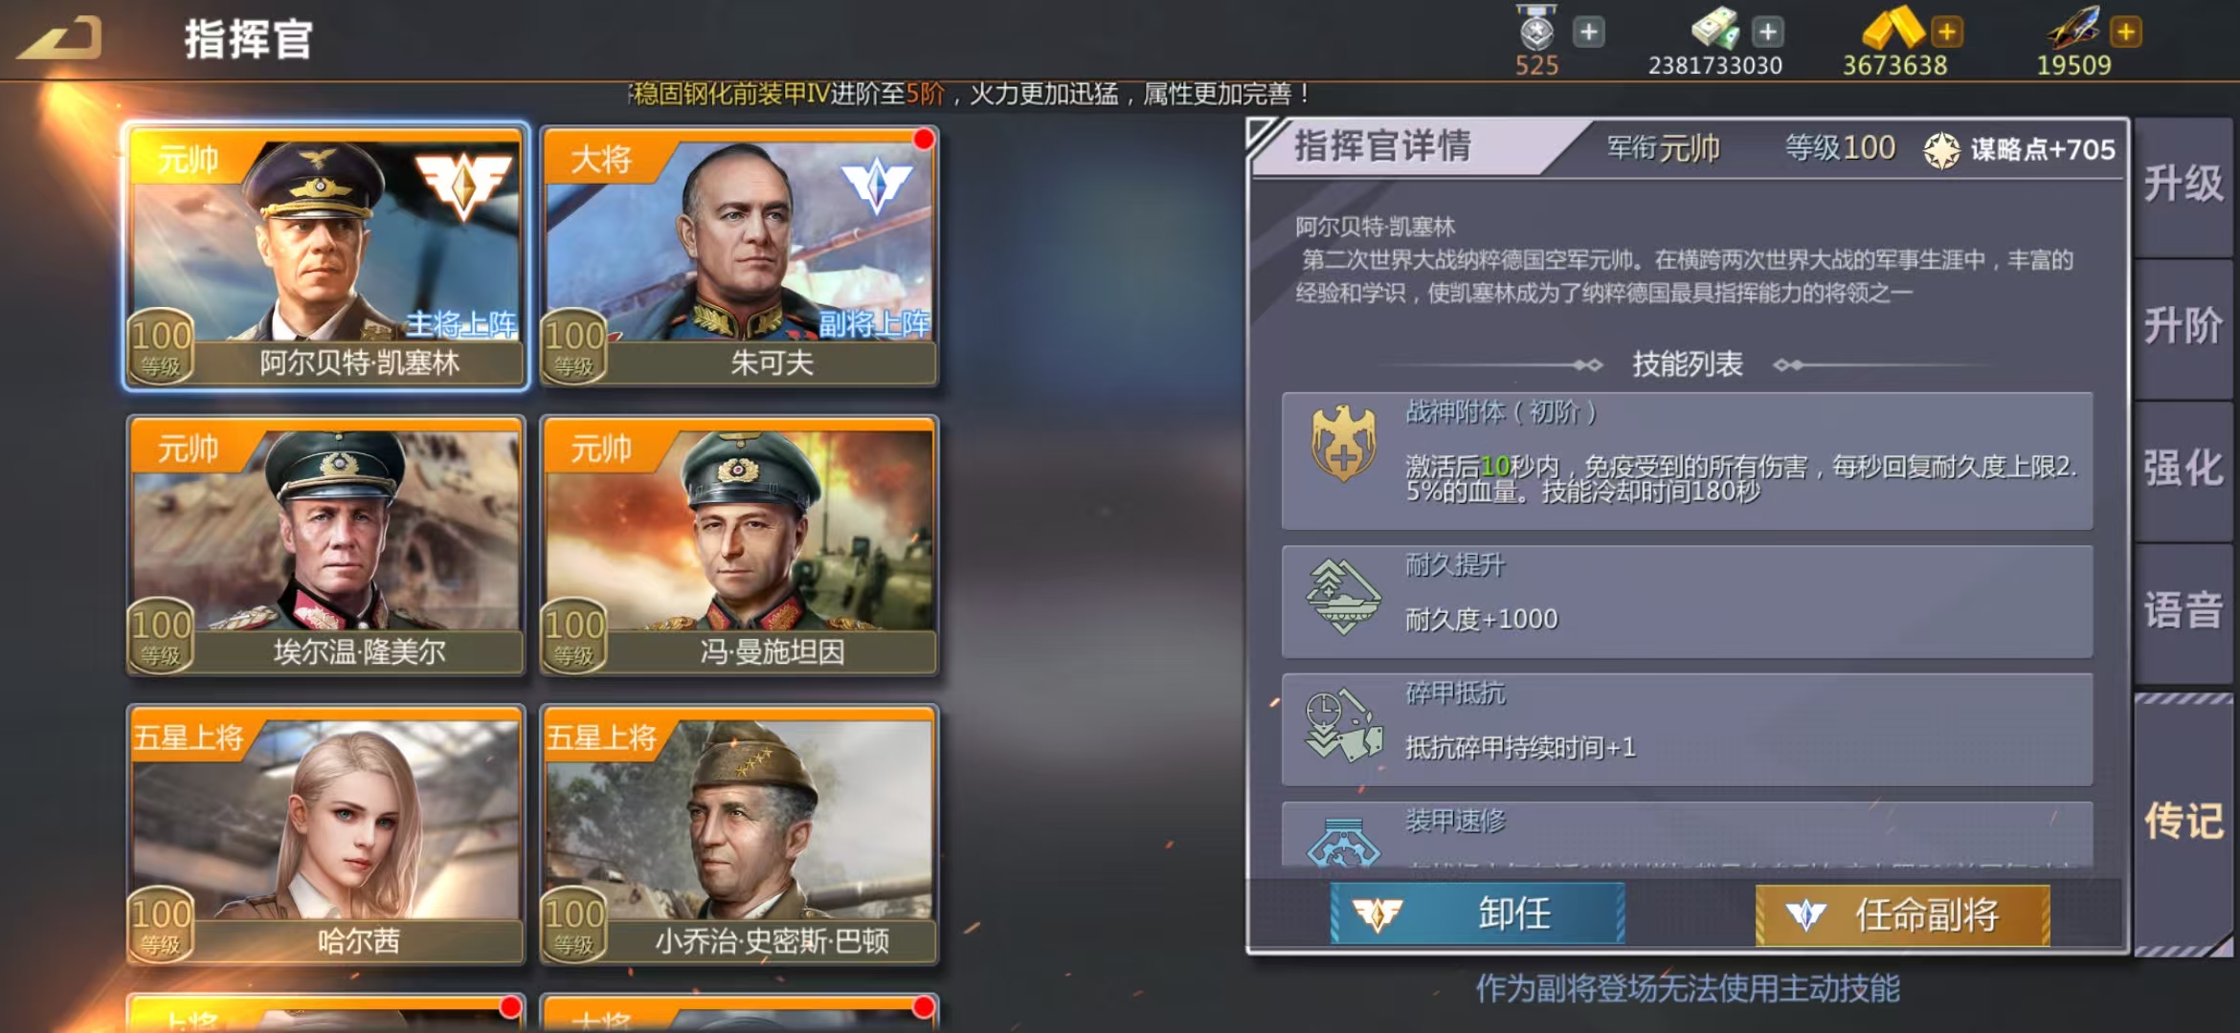Select the 耐久提升 skill icon

[1343, 597]
